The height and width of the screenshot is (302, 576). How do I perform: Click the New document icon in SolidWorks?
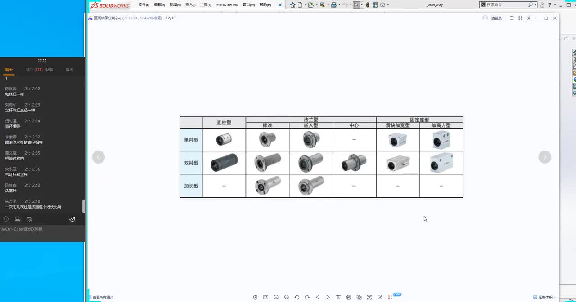pos(300,5)
